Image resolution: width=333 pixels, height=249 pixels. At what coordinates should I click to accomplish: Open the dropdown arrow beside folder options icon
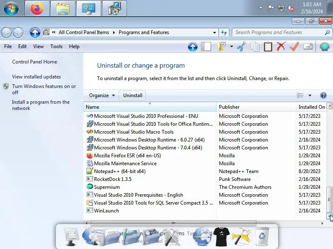(x=231, y=46)
